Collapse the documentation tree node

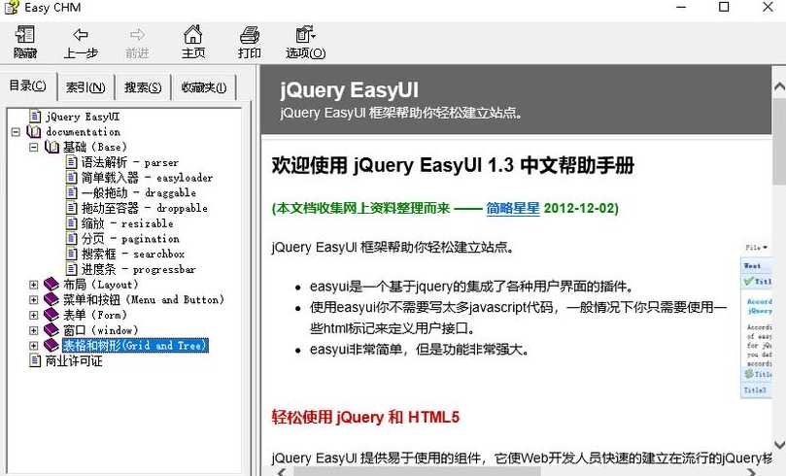16,132
